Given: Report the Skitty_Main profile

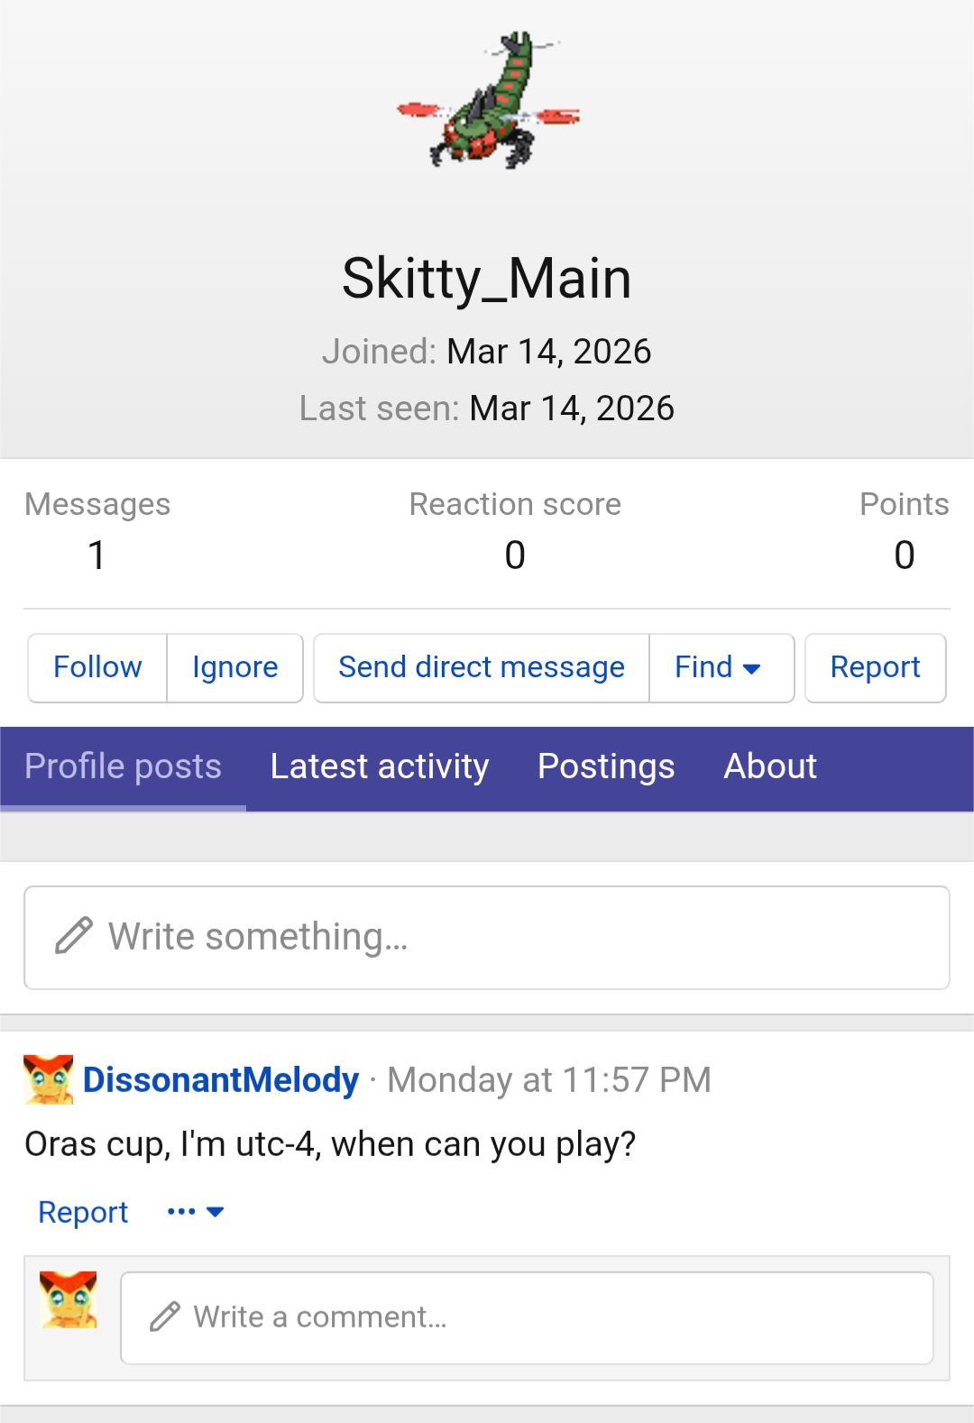Looking at the screenshot, I should pyautogui.click(x=875, y=668).
